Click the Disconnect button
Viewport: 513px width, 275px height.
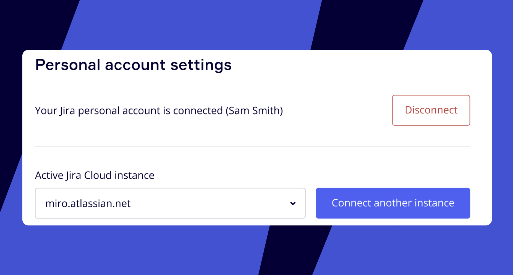[431, 110]
